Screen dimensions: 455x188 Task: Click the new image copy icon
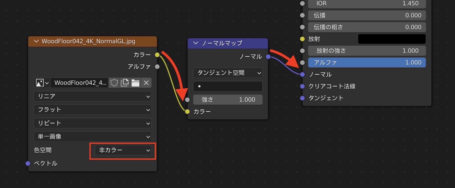[x=125, y=83]
